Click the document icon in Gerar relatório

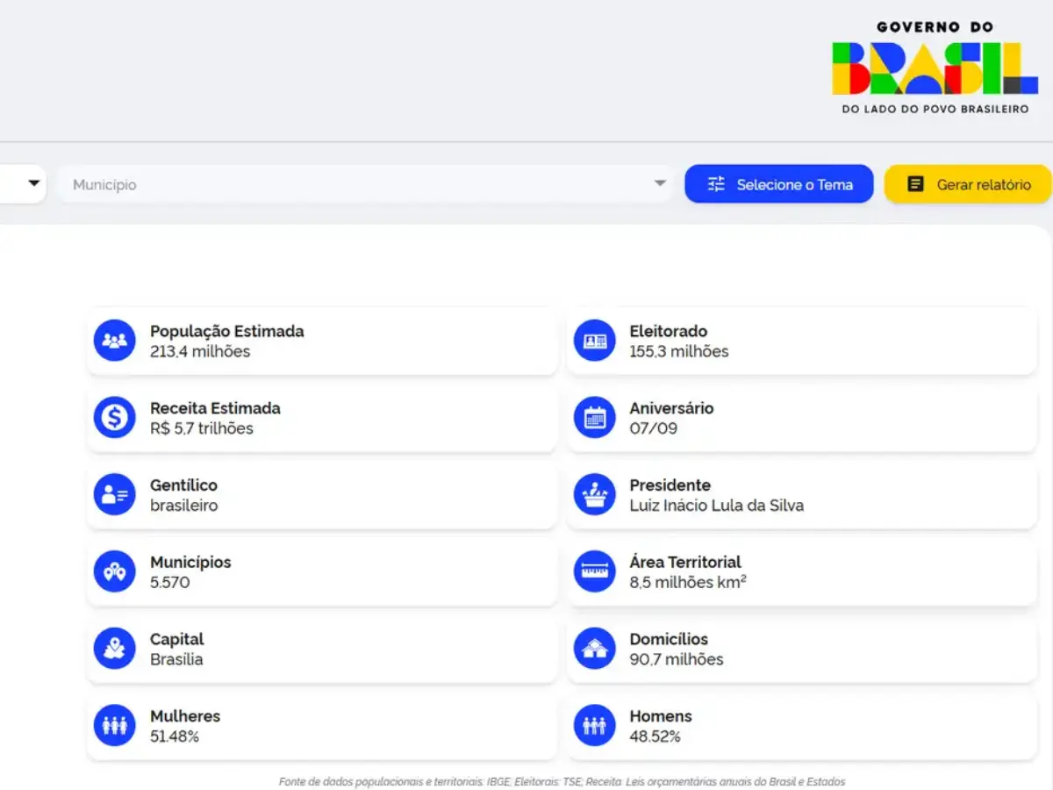point(915,184)
